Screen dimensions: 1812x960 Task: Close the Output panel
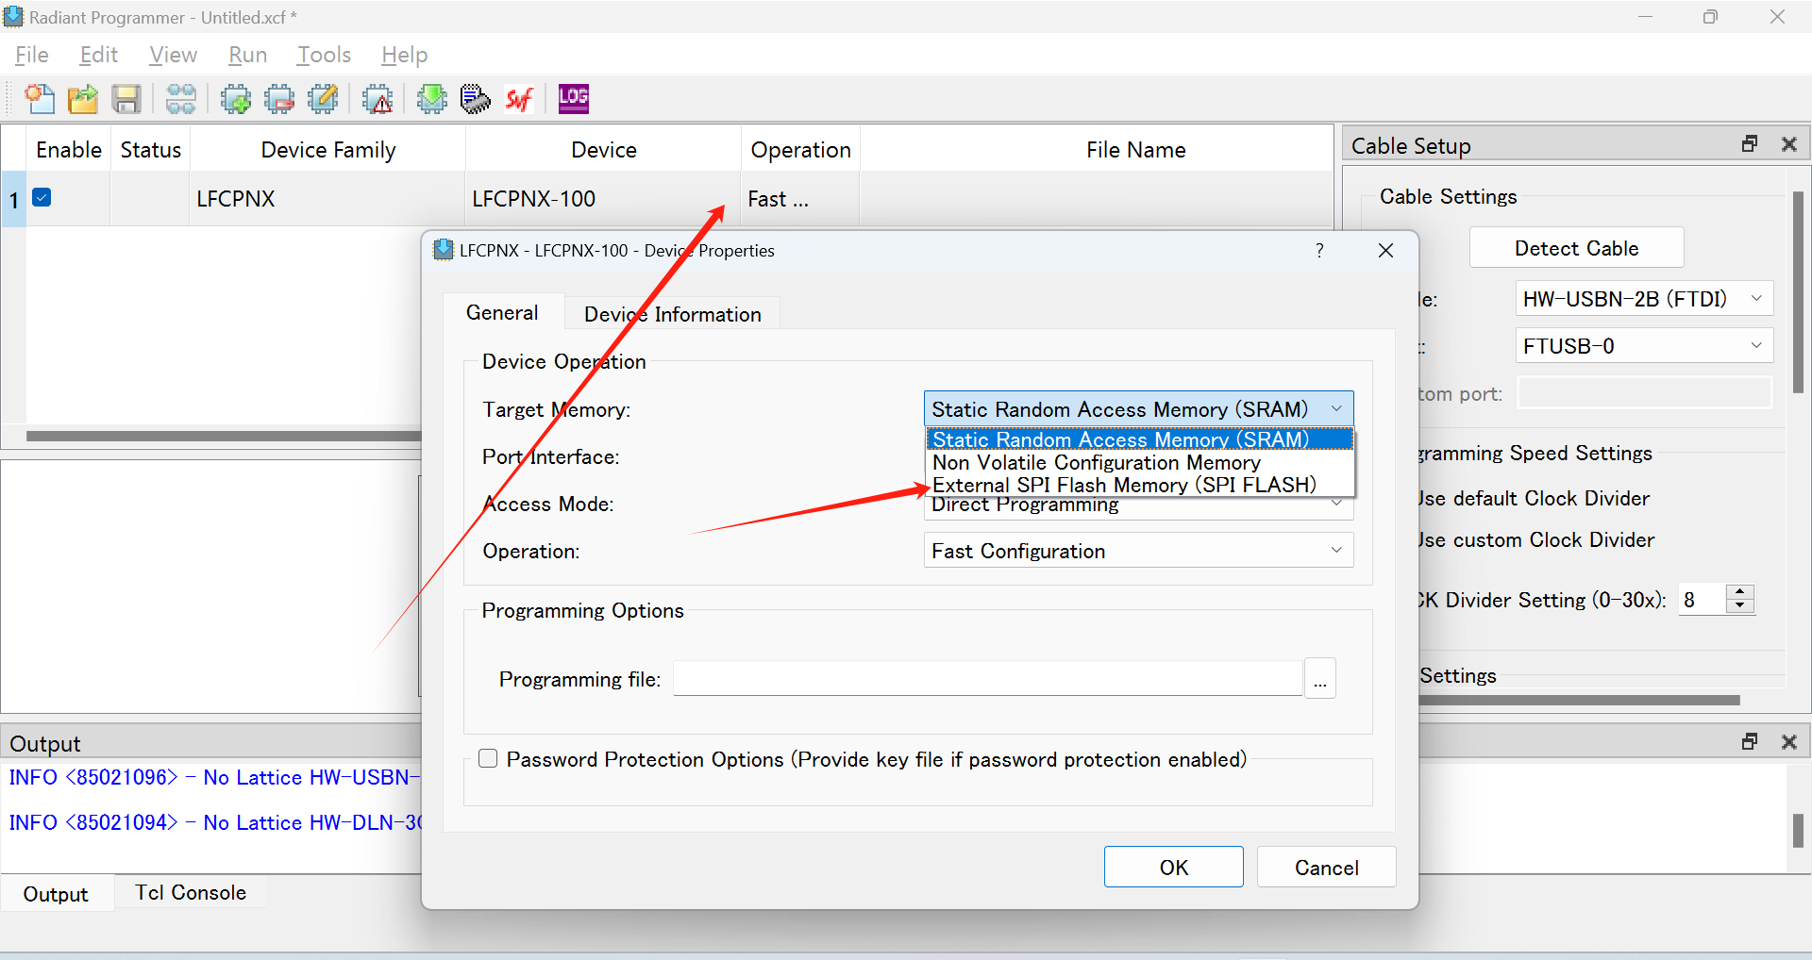1788,742
